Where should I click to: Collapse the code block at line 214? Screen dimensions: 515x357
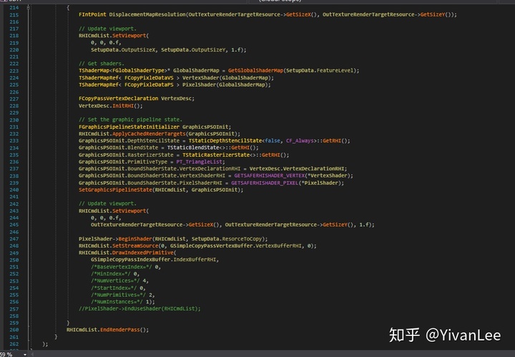click(29, 7)
